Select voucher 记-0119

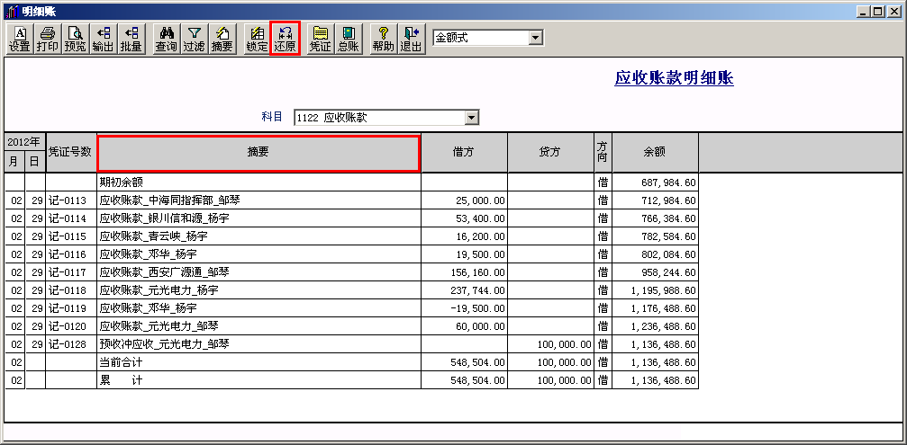(x=68, y=308)
